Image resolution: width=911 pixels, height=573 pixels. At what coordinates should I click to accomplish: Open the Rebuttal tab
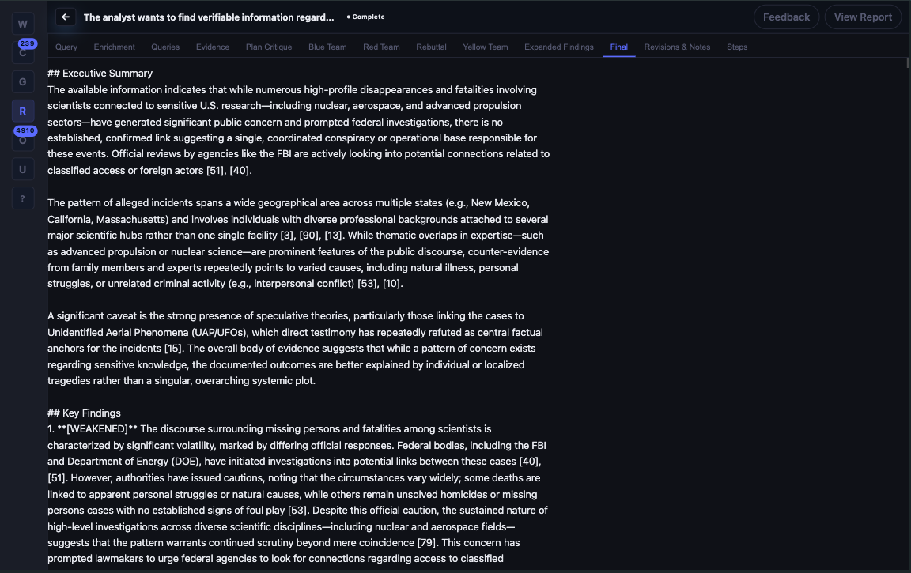click(x=431, y=47)
